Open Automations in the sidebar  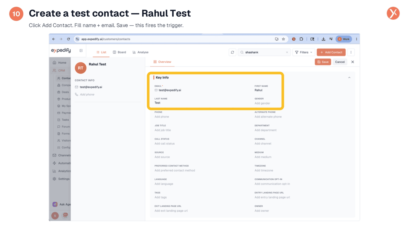pyautogui.click(x=62, y=163)
